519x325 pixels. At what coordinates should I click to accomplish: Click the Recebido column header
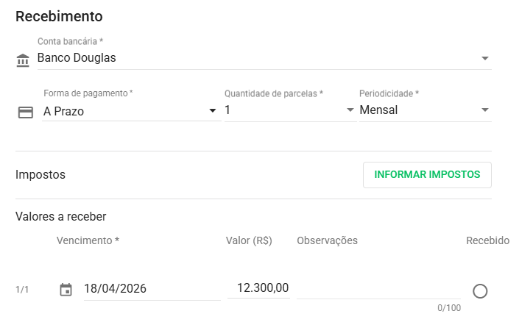pyautogui.click(x=487, y=240)
